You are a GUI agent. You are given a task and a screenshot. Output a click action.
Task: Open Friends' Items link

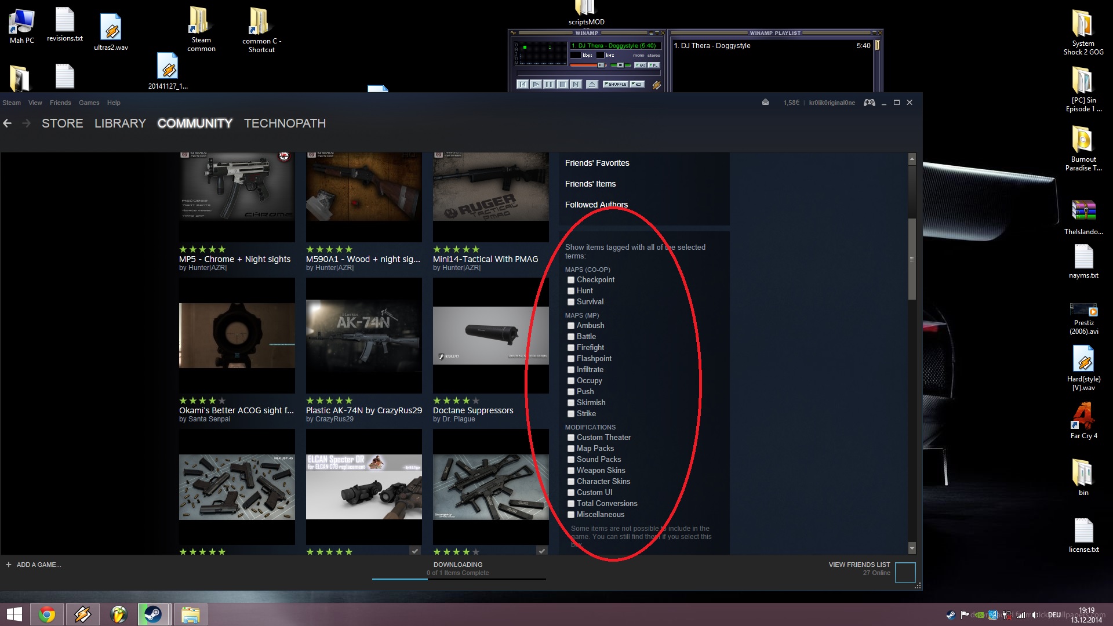590,184
